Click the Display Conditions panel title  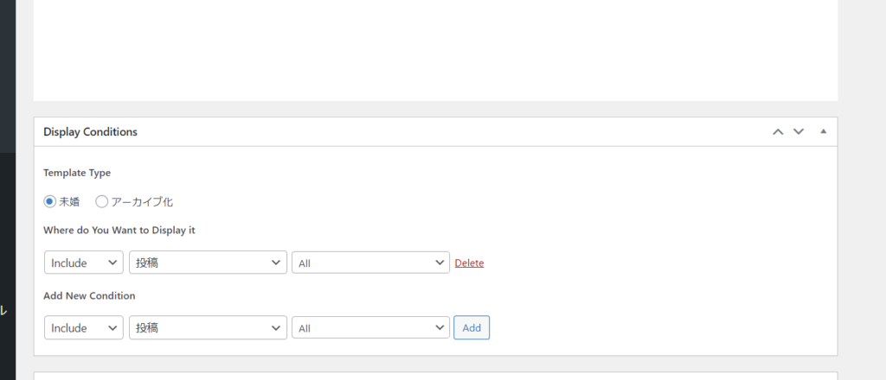[x=90, y=132]
